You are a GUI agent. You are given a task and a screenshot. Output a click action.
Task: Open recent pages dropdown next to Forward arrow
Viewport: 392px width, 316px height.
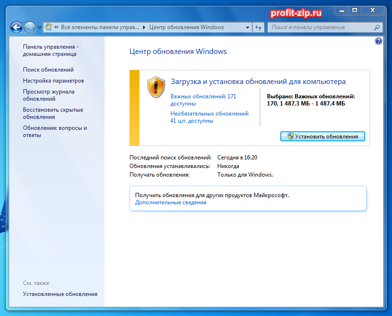39,28
